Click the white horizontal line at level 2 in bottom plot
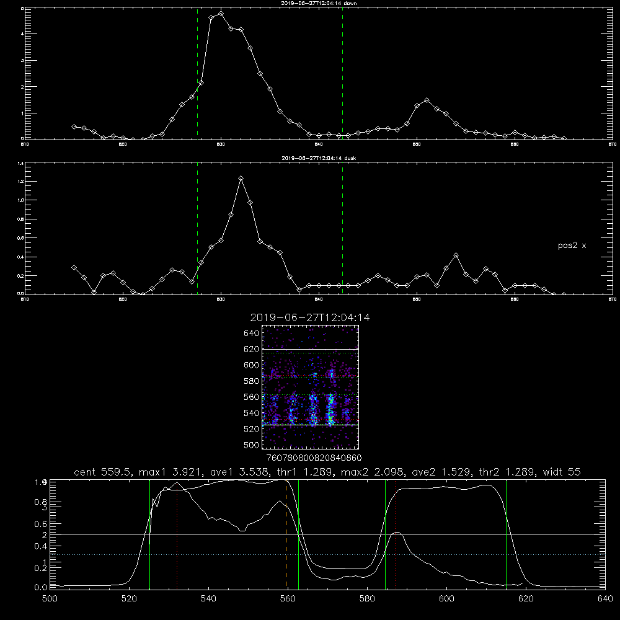620x620 pixels. (327, 534)
